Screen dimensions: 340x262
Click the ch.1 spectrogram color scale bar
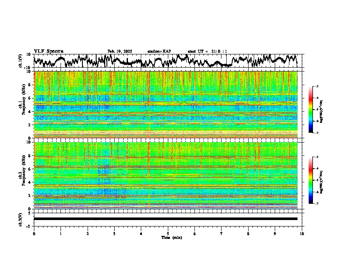pos(311,110)
